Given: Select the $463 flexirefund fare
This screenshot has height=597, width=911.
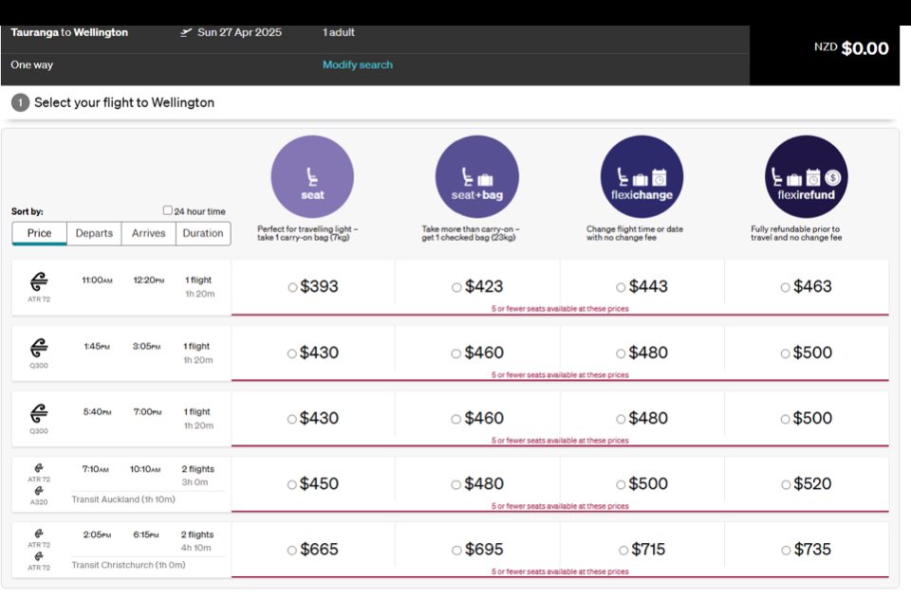Looking at the screenshot, I should [785, 287].
